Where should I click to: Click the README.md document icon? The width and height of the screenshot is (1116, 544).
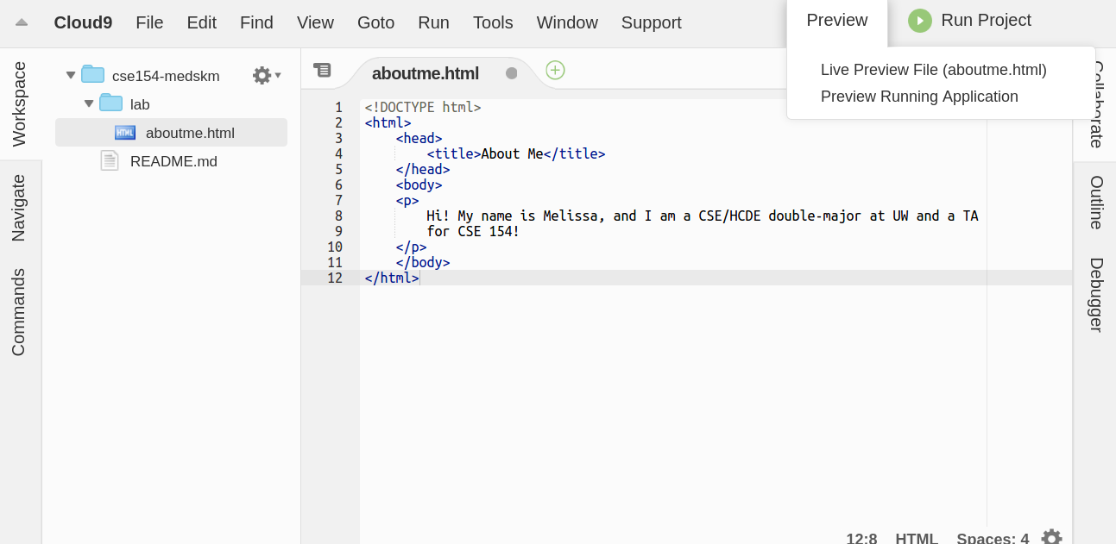tap(110, 161)
